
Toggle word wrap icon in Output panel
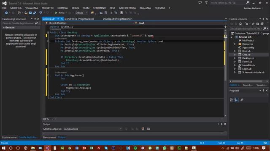click(148, 129)
